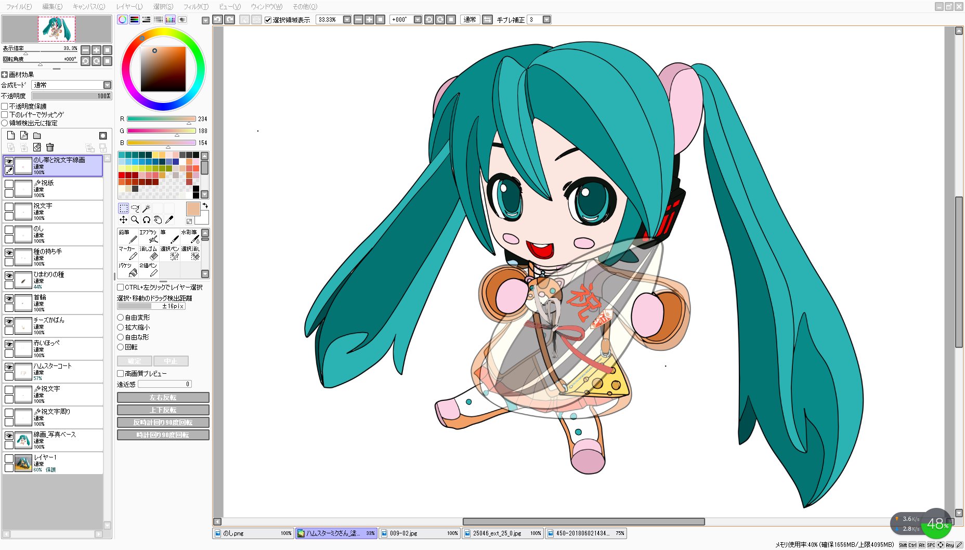The height and width of the screenshot is (550, 965).
Task: Show the 祝文字 layer
Action: (9, 207)
